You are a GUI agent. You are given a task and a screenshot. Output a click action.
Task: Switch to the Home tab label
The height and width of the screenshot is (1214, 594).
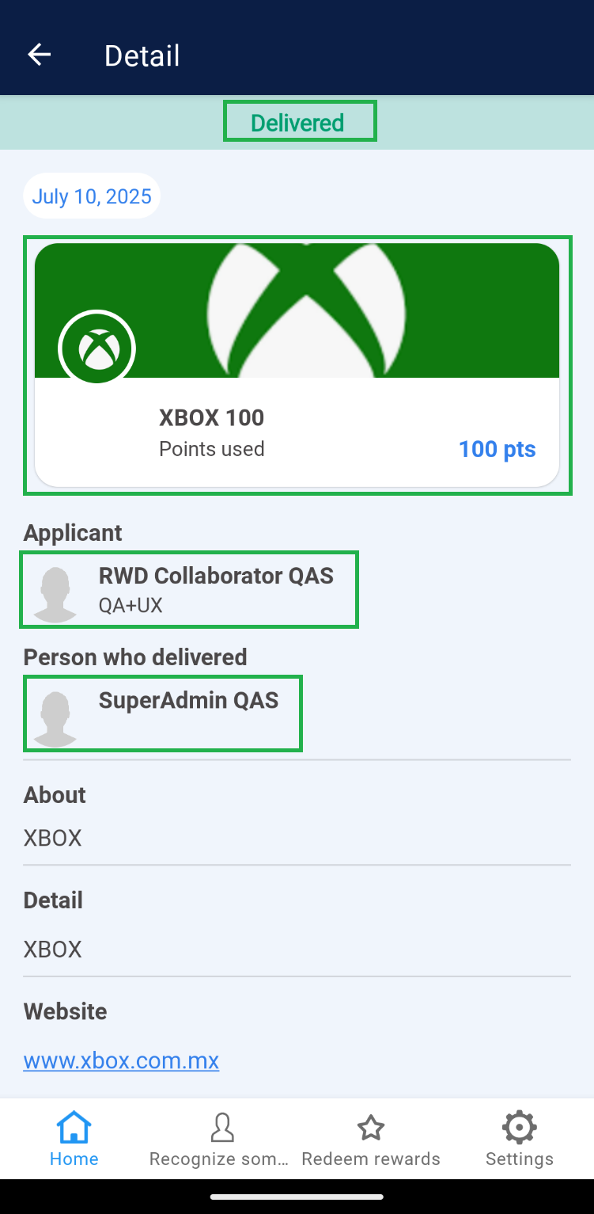pyautogui.click(x=74, y=1159)
